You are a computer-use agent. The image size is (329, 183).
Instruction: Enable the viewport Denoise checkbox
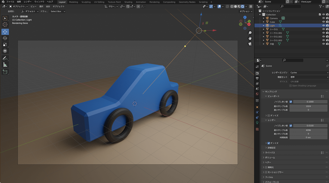pos(269,115)
